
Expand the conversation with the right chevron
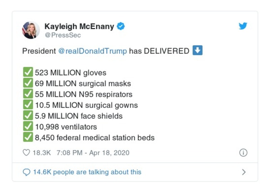click(244, 172)
